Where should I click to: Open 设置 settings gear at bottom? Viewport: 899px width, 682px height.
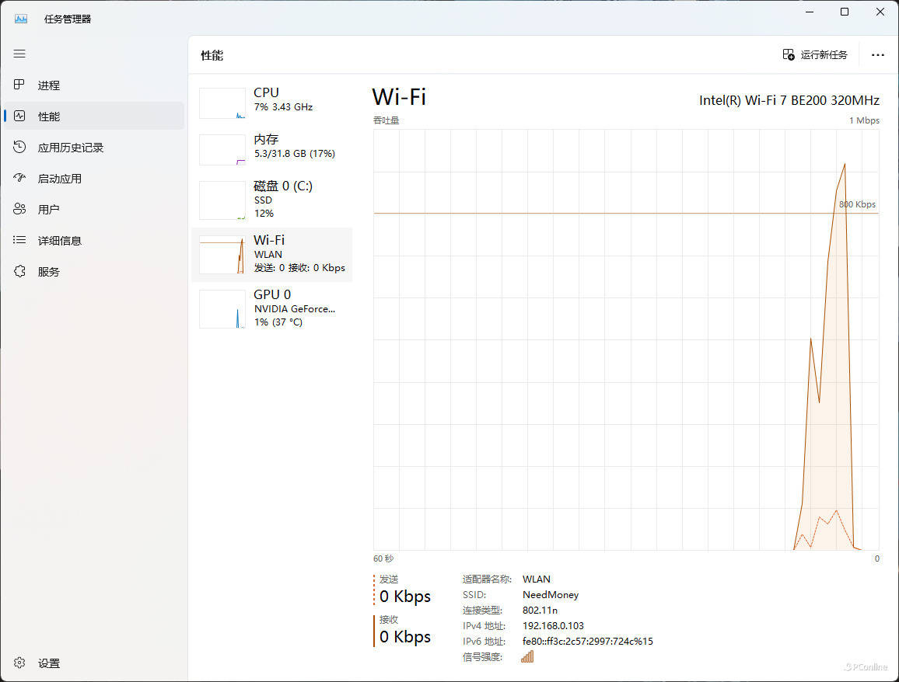(x=20, y=663)
